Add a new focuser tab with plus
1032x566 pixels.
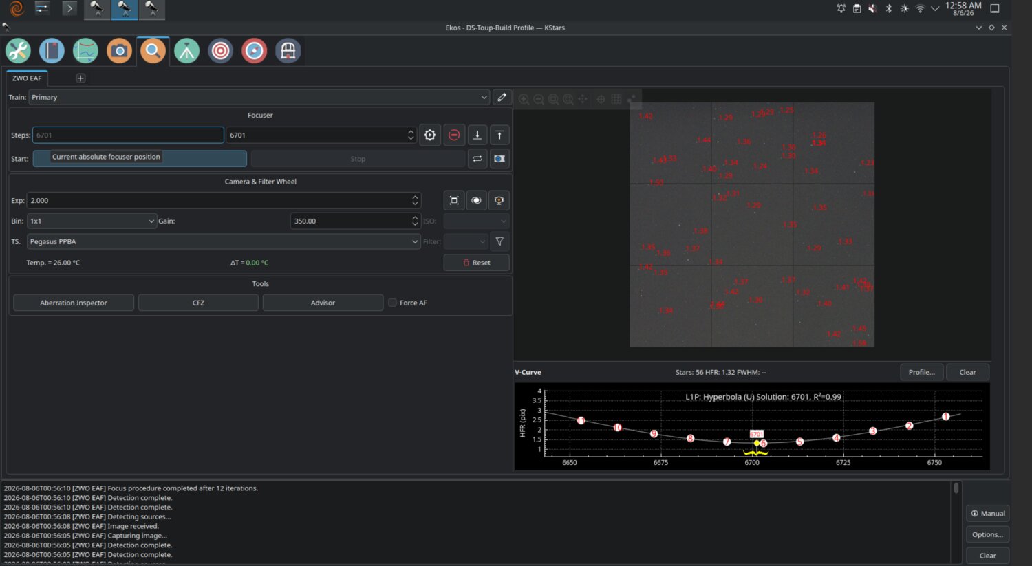point(80,78)
